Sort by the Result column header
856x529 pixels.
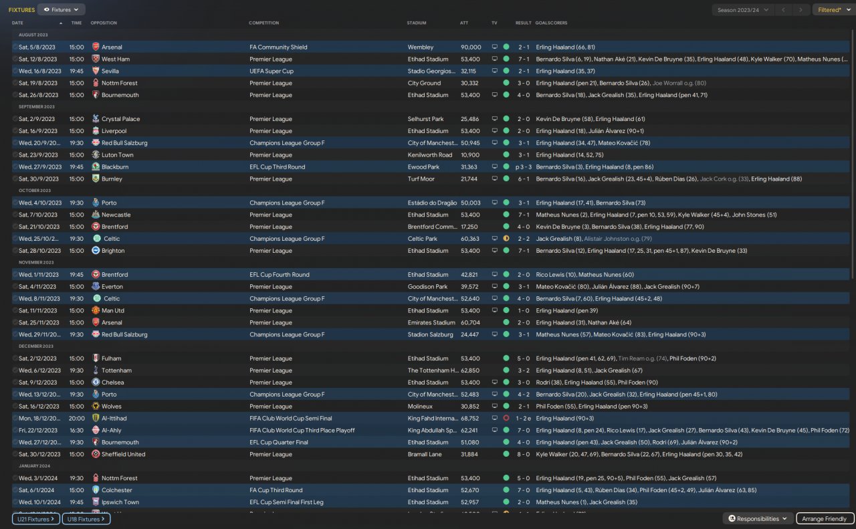pos(524,23)
